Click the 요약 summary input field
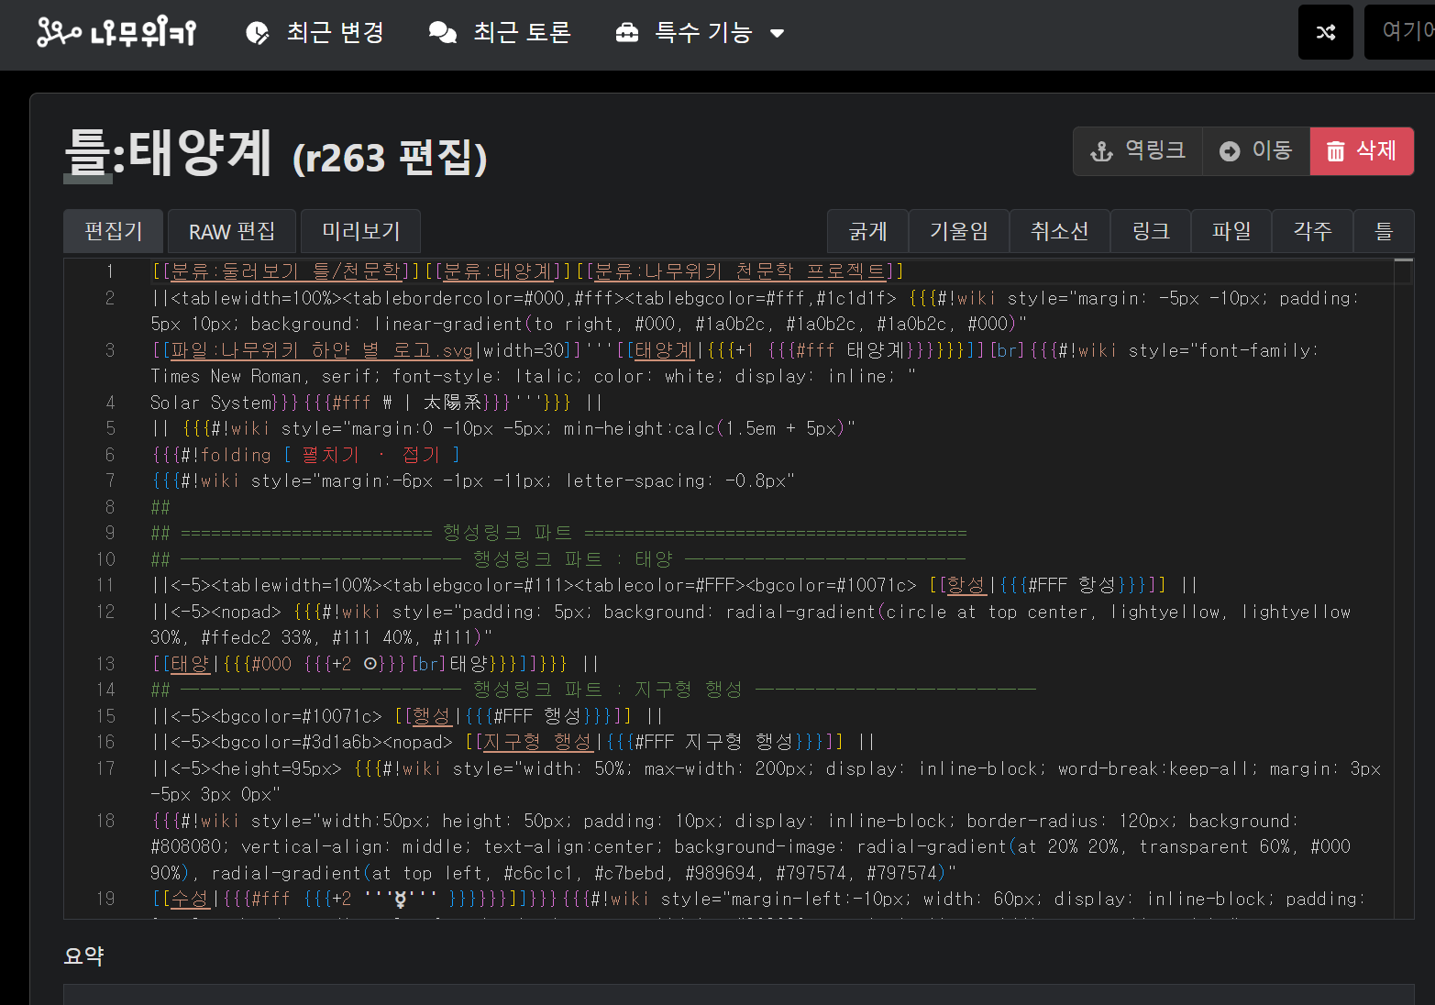The width and height of the screenshot is (1435, 1005). point(738,994)
